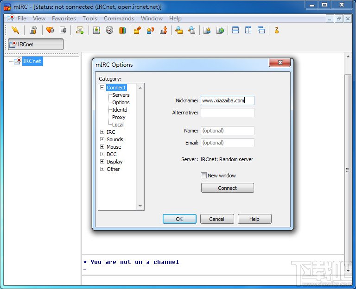Open the URLs List globe icon

pos(220,30)
